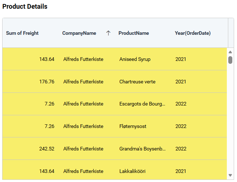Click the Year(OrderDate) column header
The image size is (237, 182).
coord(192,33)
